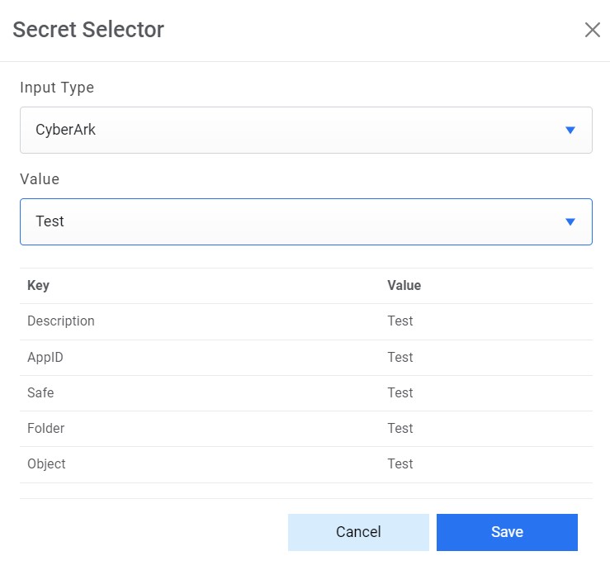
Task: Click the Input Type dropdown arrow
Action: coord(570,130)
